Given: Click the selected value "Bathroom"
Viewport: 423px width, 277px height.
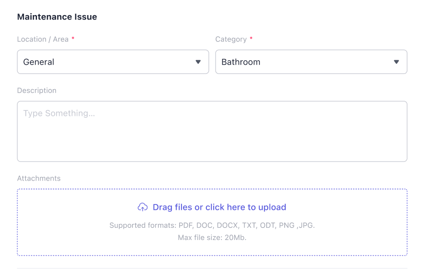Looking at the screenshot, I should [x=241, y=62].
